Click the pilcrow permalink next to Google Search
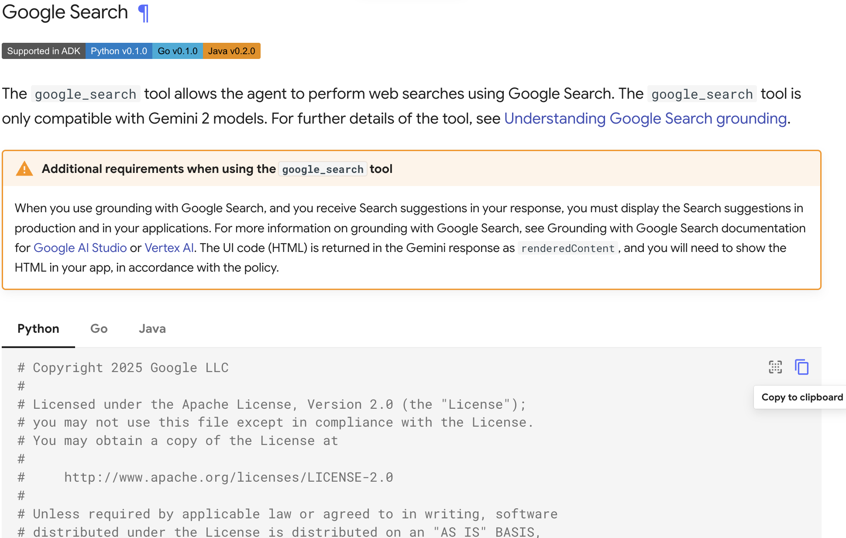Screen dimensions: 846x538 click(x=143, y=13)
